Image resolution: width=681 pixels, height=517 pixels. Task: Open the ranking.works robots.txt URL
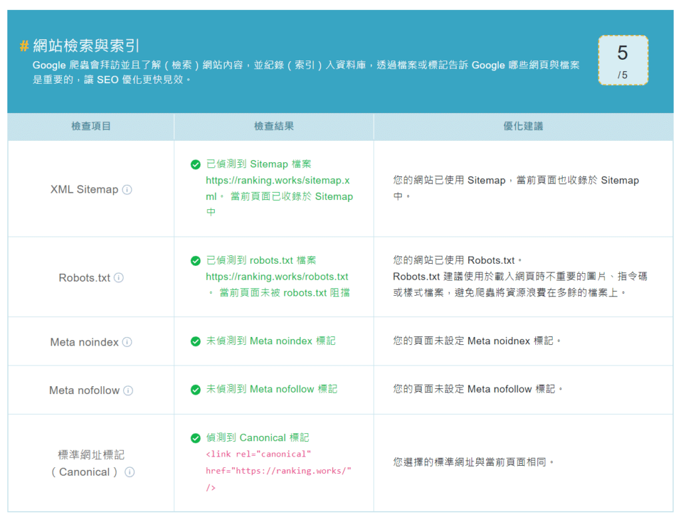[x=277, y=276]
